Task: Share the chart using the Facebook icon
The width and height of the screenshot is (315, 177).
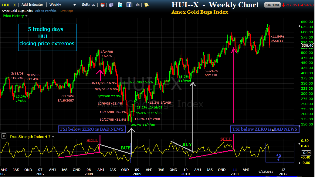Action: point(129,5)
